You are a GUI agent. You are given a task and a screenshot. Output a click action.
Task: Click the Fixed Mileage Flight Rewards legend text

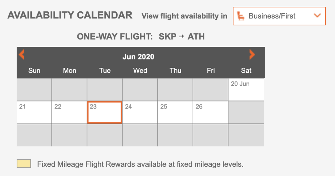pyautogui.click(x=140, y=164)
